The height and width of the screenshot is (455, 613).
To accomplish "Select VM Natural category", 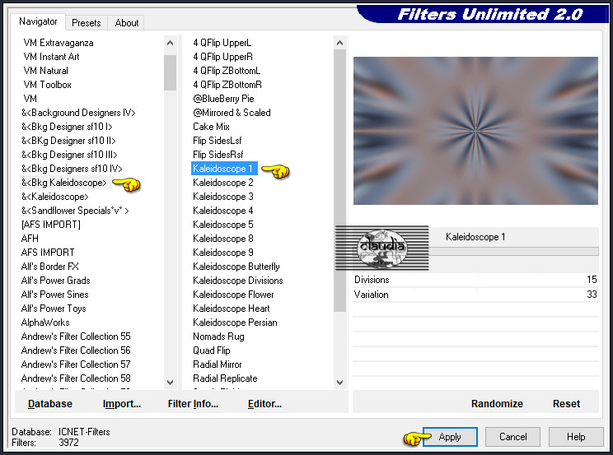I will click(46, 71).
